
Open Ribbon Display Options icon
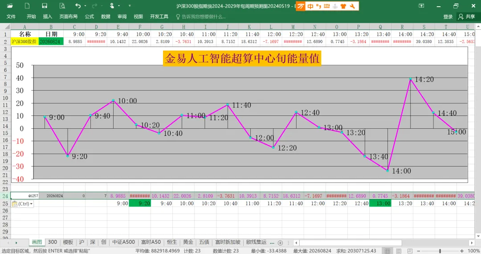(421, 6)
